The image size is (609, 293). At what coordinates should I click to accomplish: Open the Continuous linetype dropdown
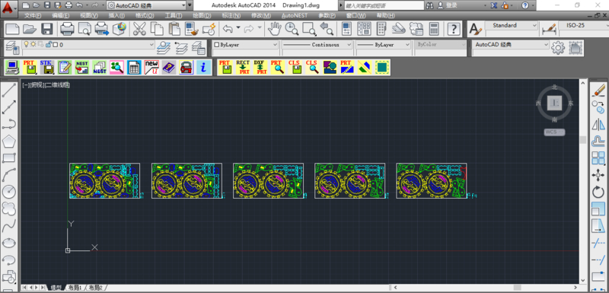(317, 45)
